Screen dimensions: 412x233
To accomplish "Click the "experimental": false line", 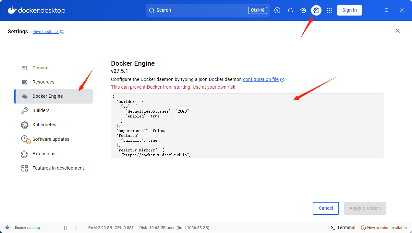I will pyautogui.click(x=141, y=131).
